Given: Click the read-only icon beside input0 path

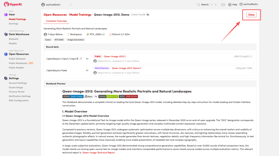Looking at the screenshot, I should pyautogui.click(x=81, y=59).
